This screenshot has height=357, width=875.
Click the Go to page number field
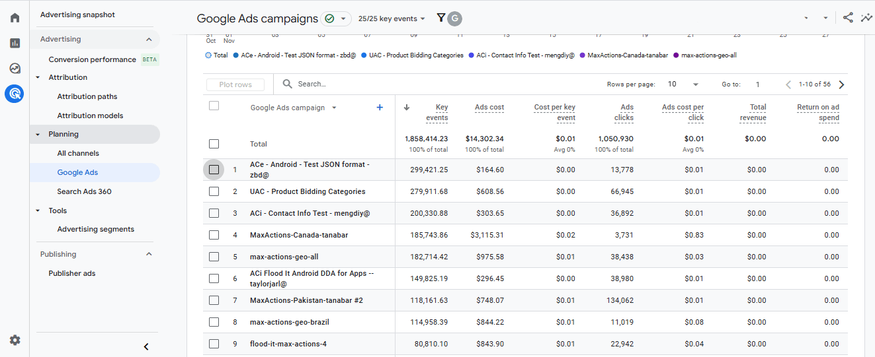point(758,84)
